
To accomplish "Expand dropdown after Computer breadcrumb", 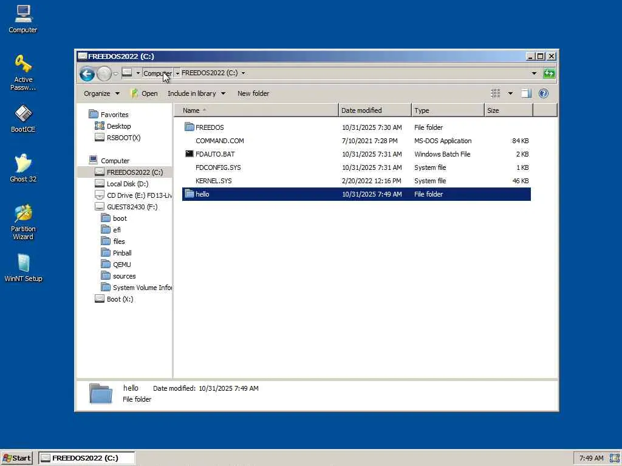I will coord(177,73).
